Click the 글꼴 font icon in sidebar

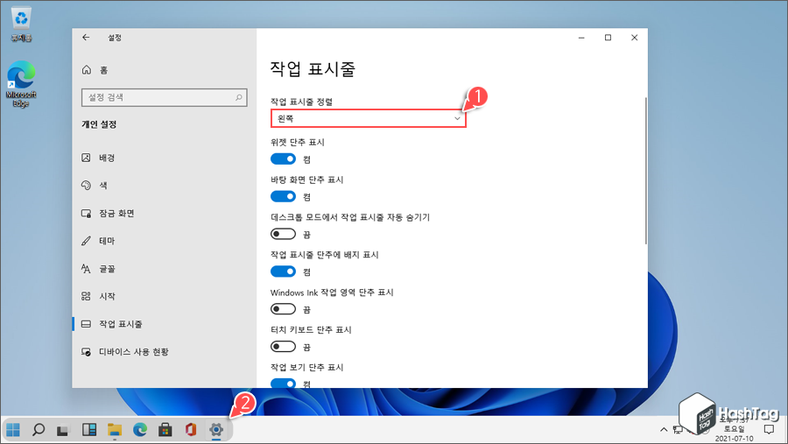(86, 269)
